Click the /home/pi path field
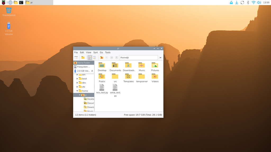 click(x=138, y=58)
